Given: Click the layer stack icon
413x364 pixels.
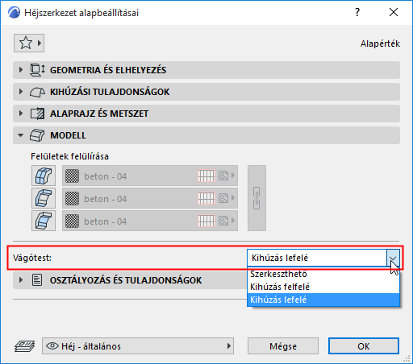Looking at the screenshot, I should [x=24, y=346].
